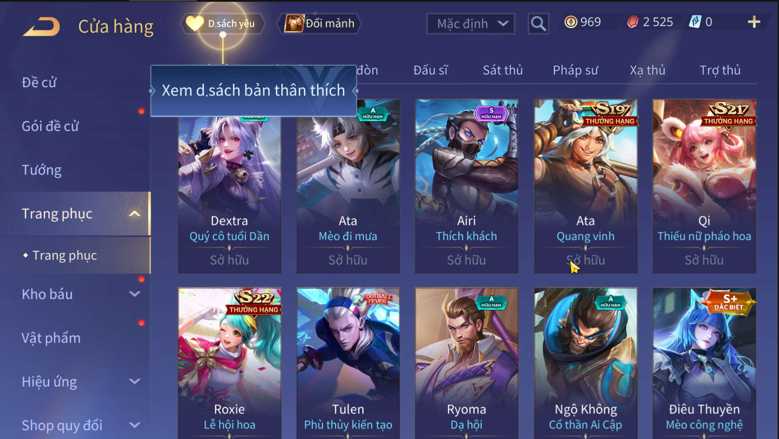Expand the Shop quy đổi section
The image size is (779, 439).
coord(135,425)
